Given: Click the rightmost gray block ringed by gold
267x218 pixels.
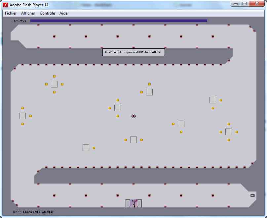Looking at the screenshot, I should point(229,132).
